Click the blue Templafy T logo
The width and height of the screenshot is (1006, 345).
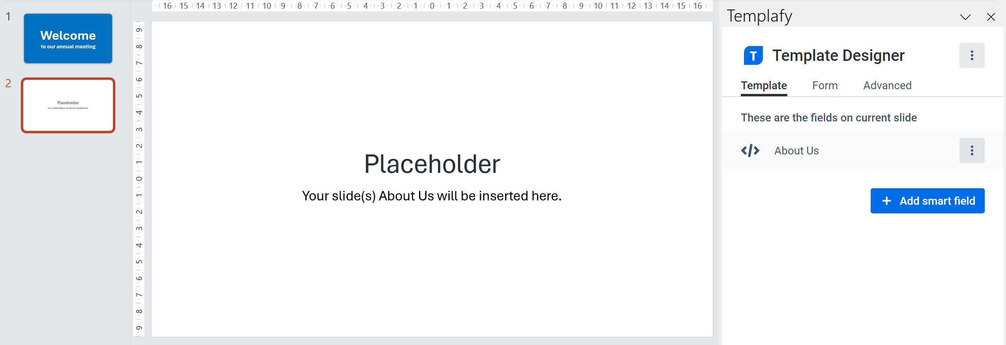pos(753,55)
